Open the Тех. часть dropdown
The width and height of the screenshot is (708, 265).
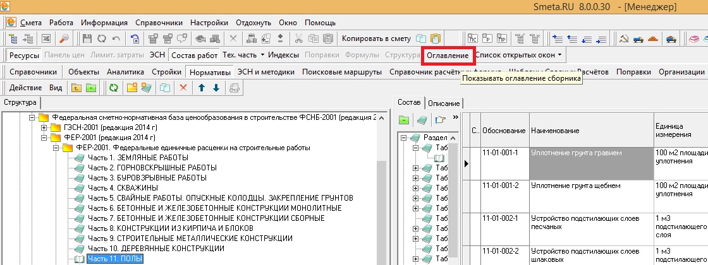click(243, 56)
